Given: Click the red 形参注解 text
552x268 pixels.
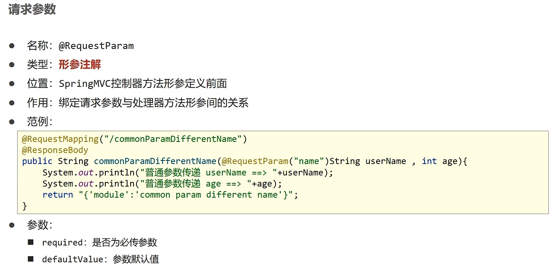Looking at the screenshot, I should pos(80,65).
